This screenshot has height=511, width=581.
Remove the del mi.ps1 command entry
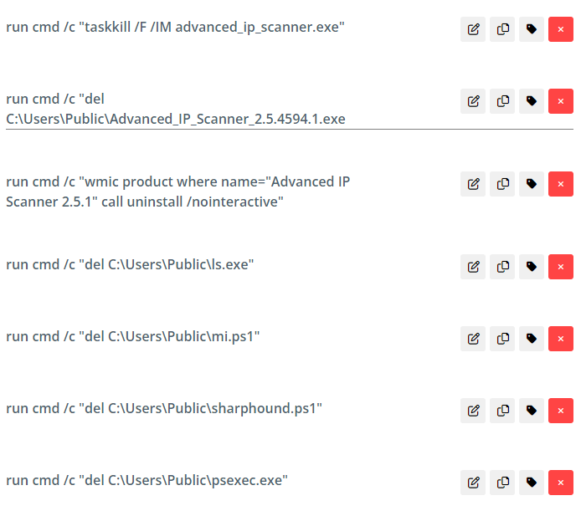pyautogui.click(x=561, y=339)
